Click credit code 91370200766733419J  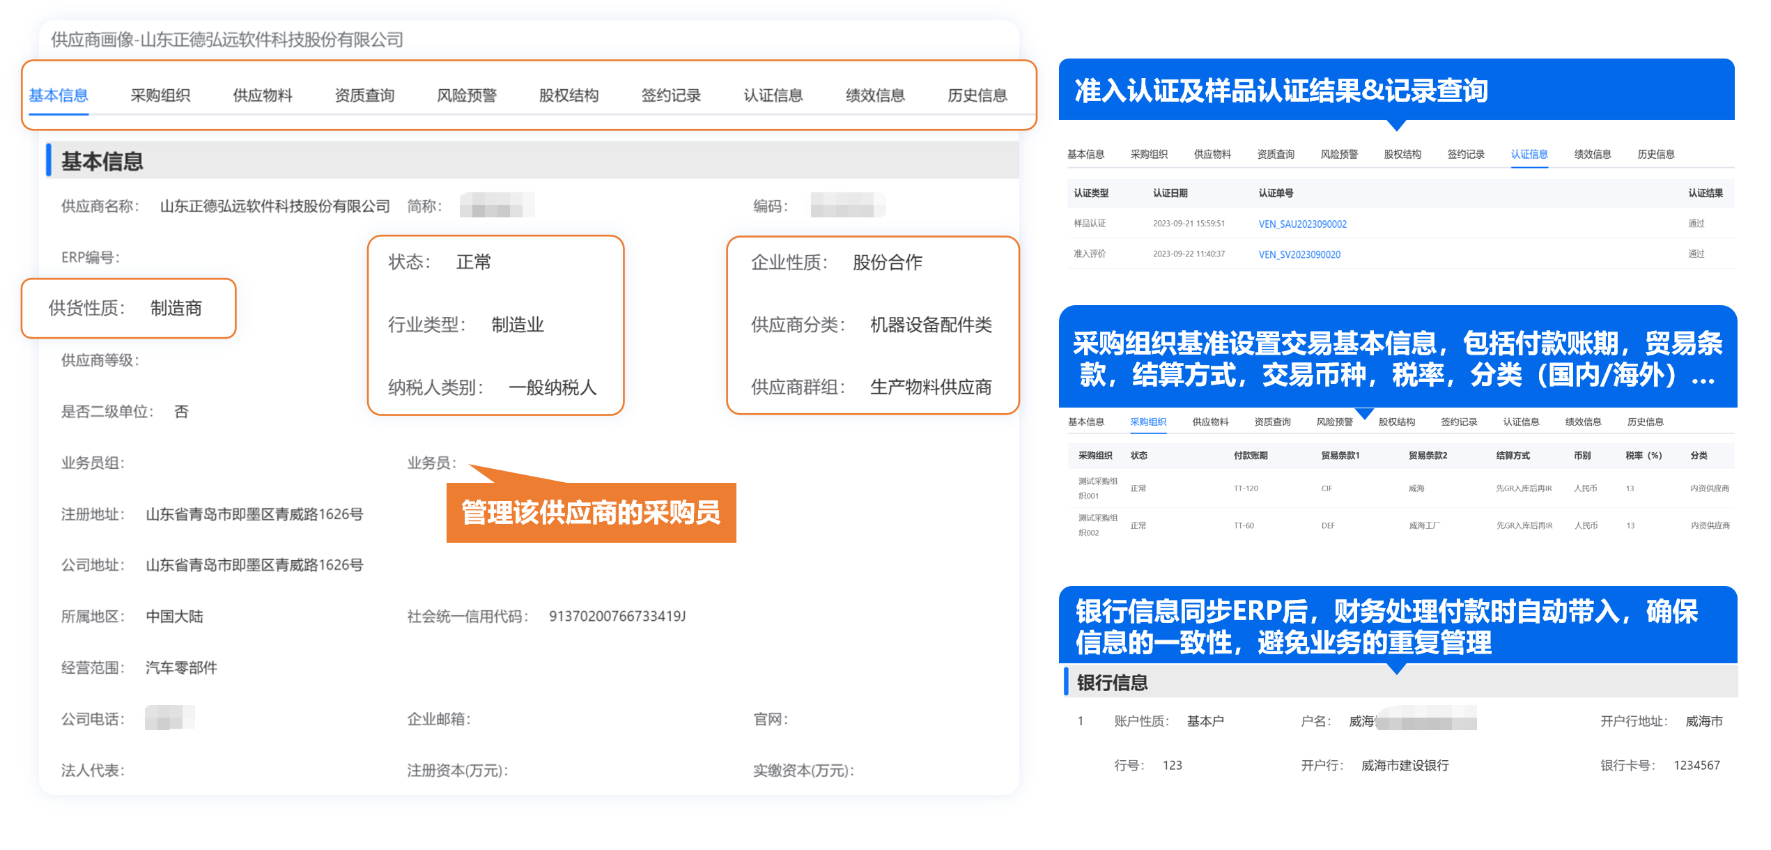pos(617,617)
